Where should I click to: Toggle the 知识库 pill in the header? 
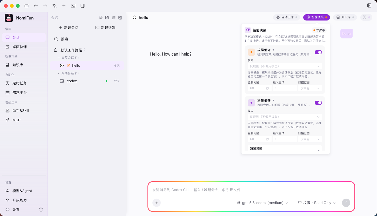click(x=345, y=17)
